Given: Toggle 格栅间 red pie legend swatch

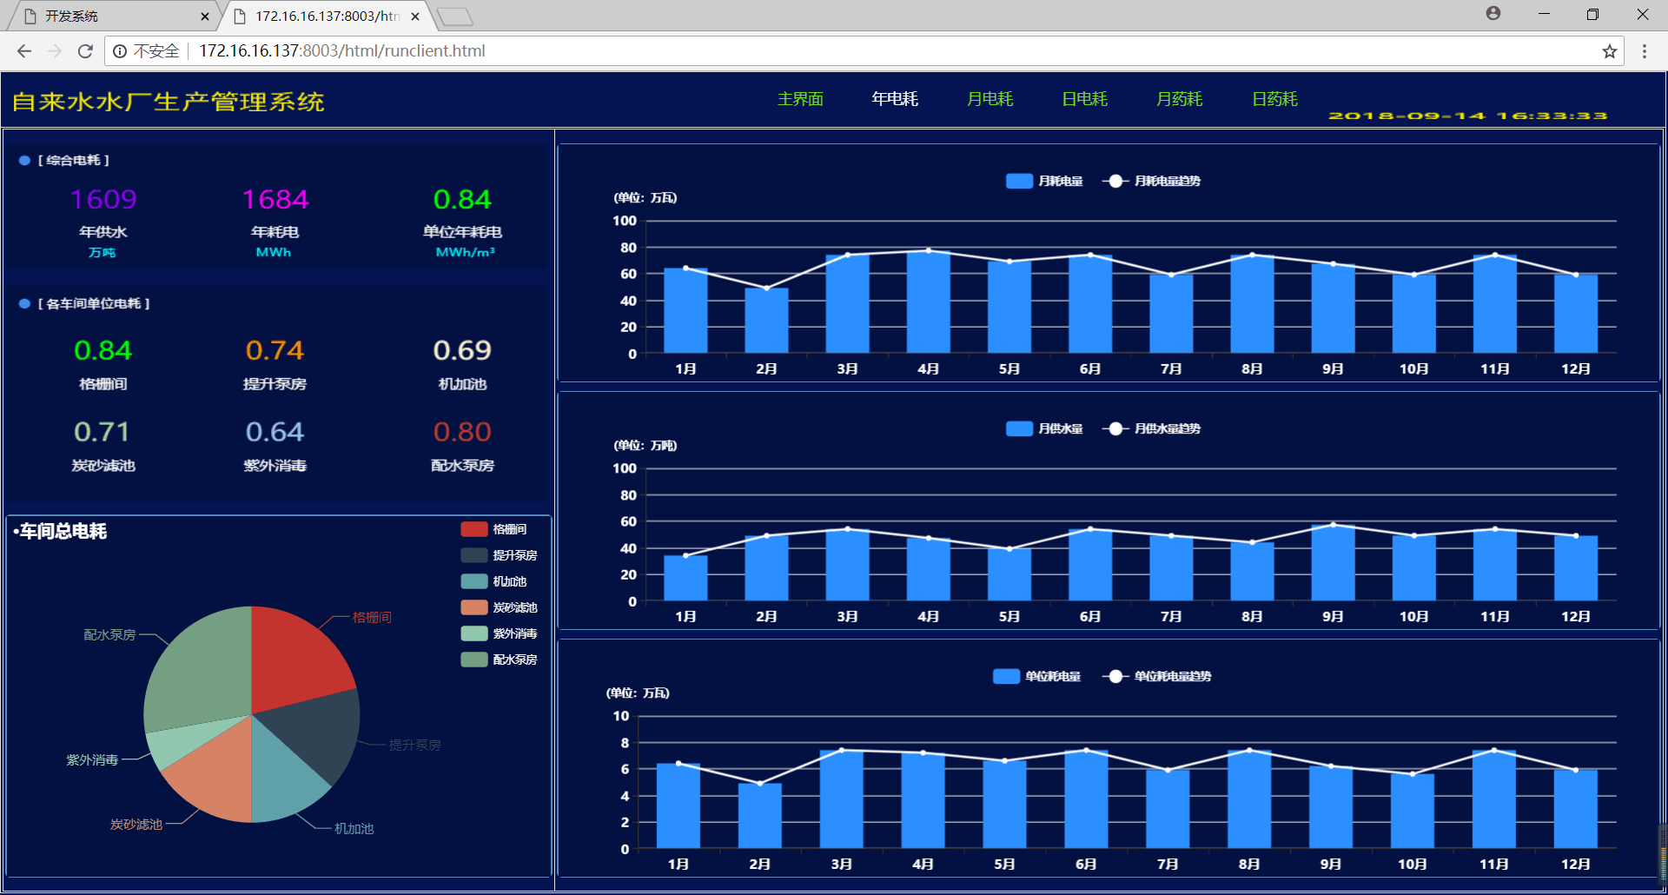Looking at the screenshot, I should click(x=474, y=529).
